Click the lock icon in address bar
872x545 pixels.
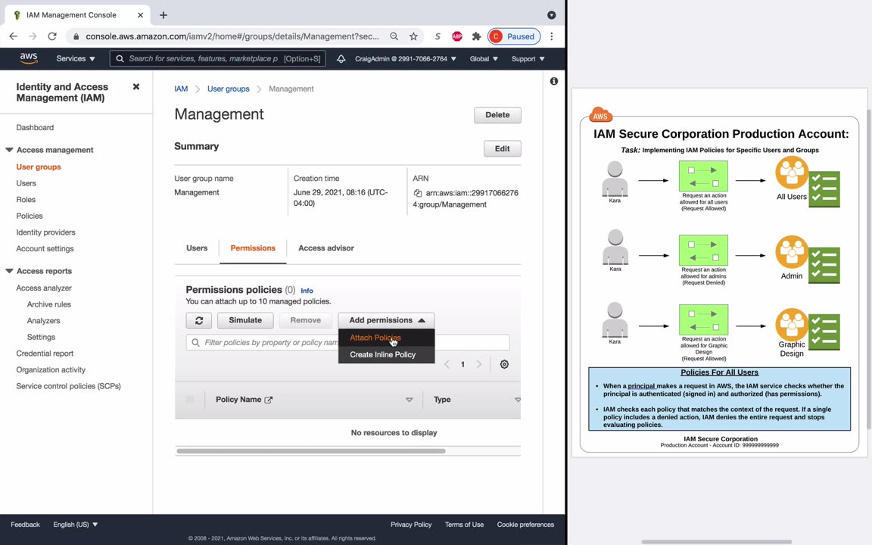coord(76,36)
